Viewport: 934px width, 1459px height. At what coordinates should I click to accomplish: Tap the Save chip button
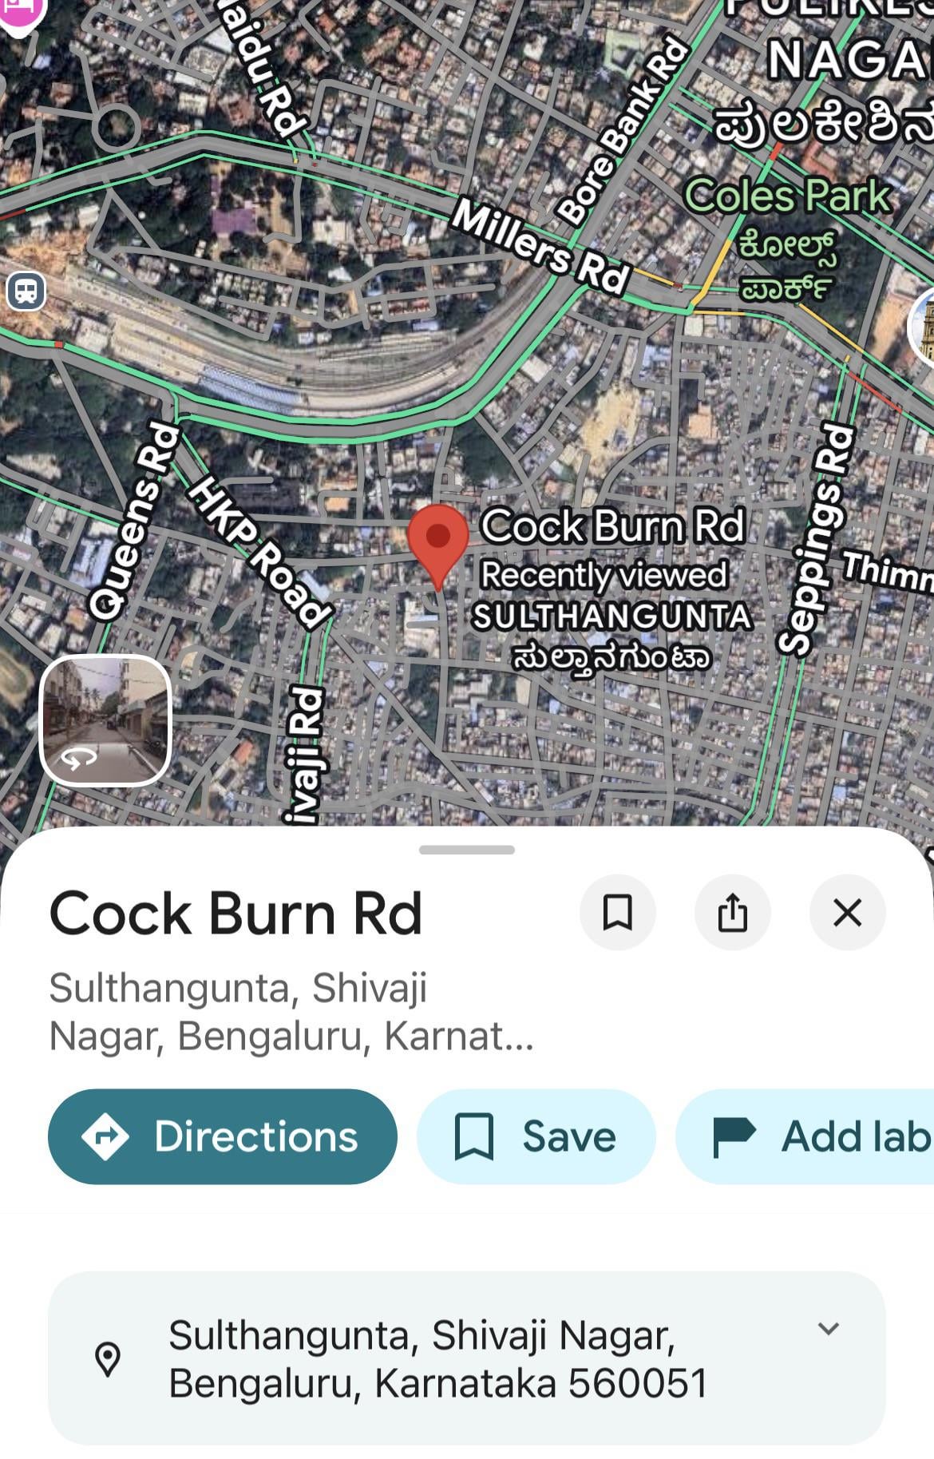click(x=536, y=1136)
